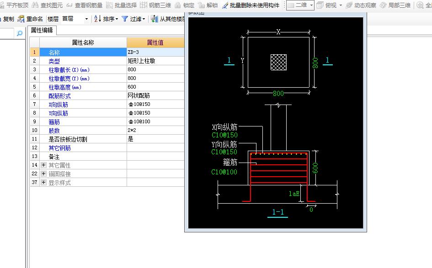Click the Y向纵筋 value cell in table
Screen dimensions: 432x268
(155, 113)
